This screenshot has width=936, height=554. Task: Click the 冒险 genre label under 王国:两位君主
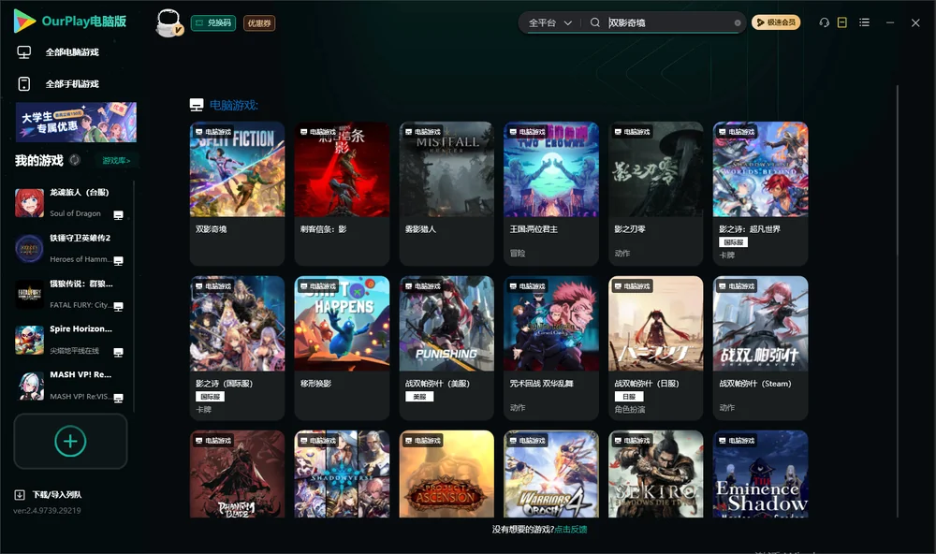[518, 253]
